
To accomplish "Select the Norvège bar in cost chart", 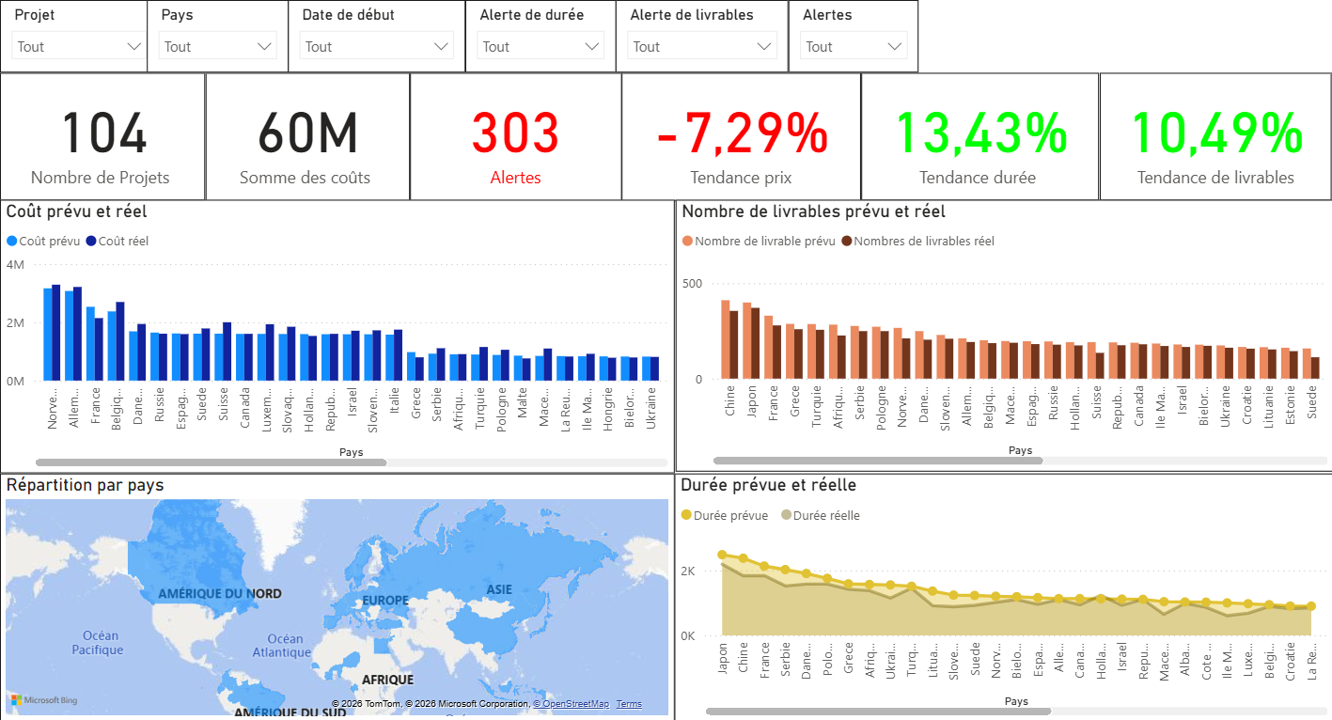I will pyautogui.click(x=52, y=333).
